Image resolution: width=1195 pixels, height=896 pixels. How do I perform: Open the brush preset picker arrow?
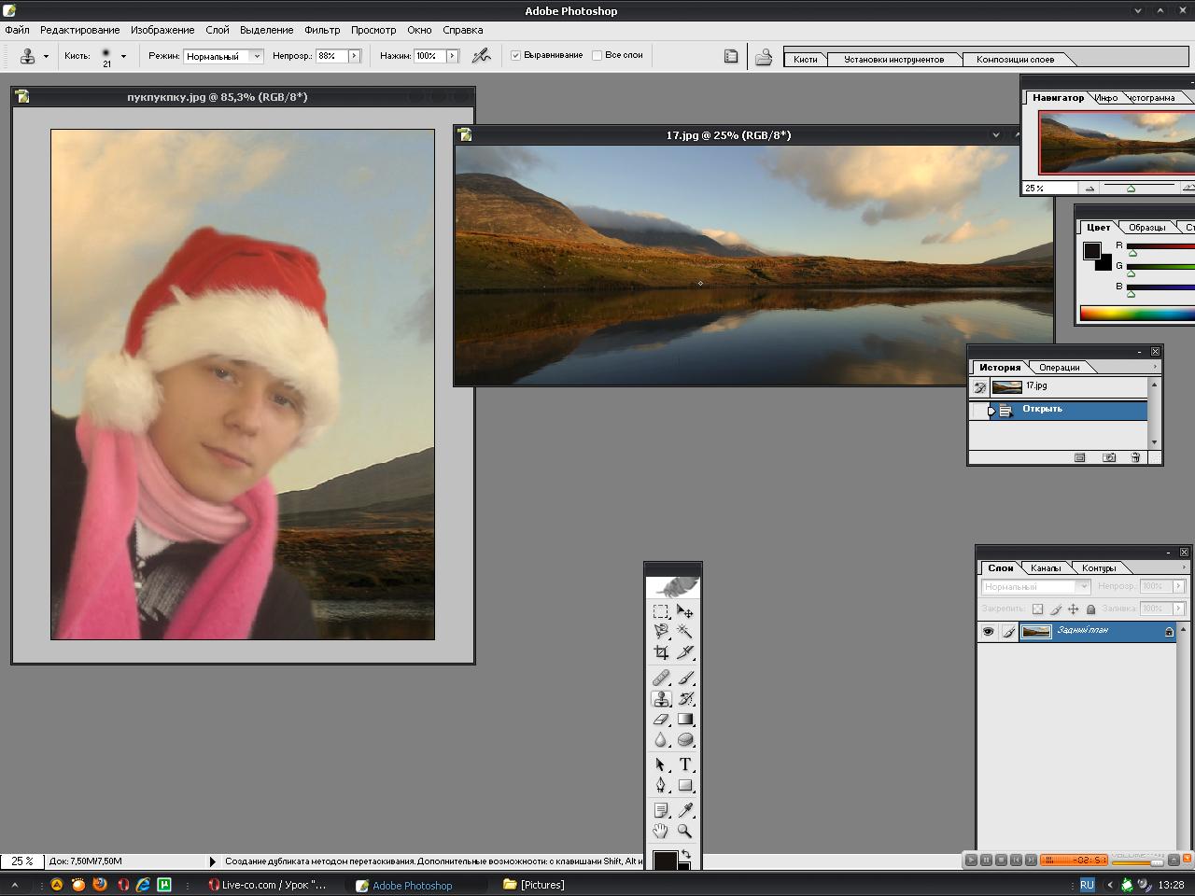[x=123, y=56]
